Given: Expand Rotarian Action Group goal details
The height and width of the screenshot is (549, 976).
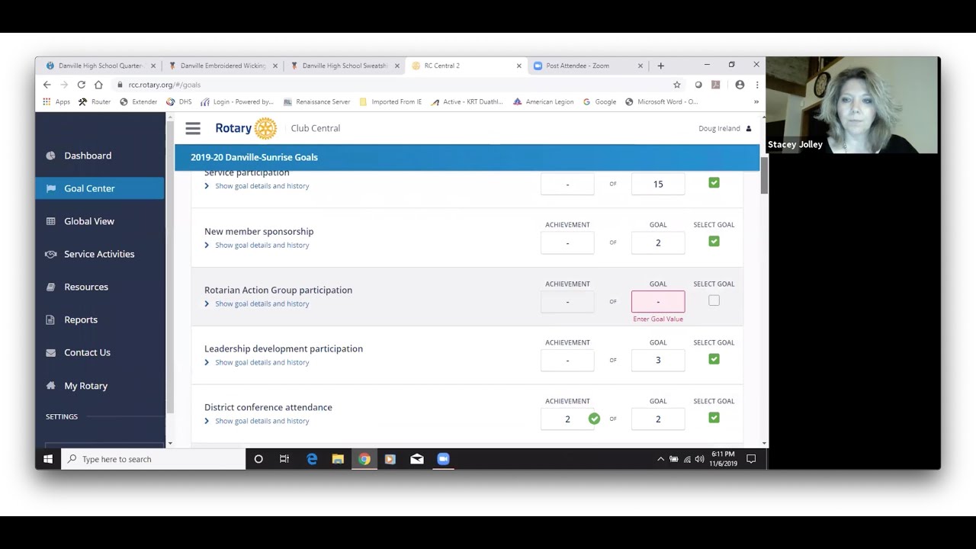Looking at the screenshot, I should (257, 303).
